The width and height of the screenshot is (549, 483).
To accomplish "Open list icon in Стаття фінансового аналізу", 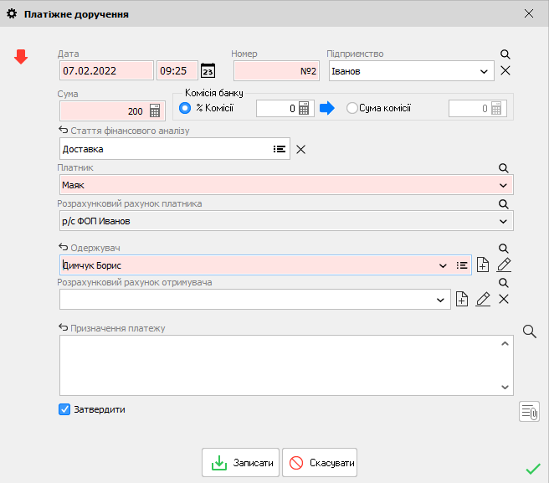I will coord(279,149).
